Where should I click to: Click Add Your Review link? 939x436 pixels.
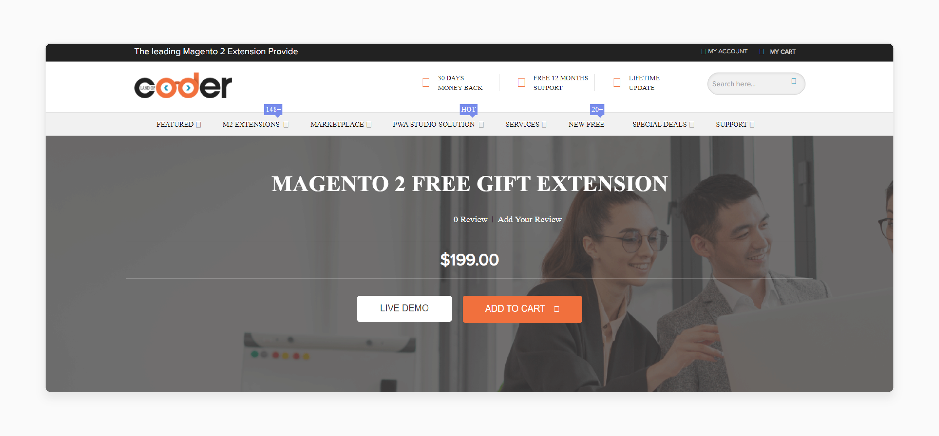pyautogui.click(x=529, y=219)
